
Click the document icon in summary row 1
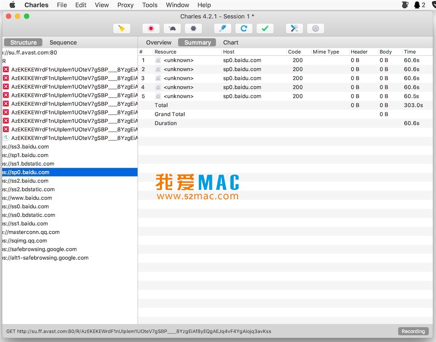click(x=158, y=60)
